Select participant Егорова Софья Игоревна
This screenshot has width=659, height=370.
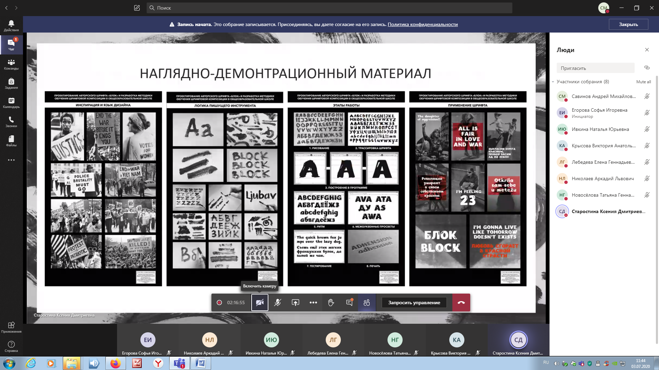click(x=603, y=113)
